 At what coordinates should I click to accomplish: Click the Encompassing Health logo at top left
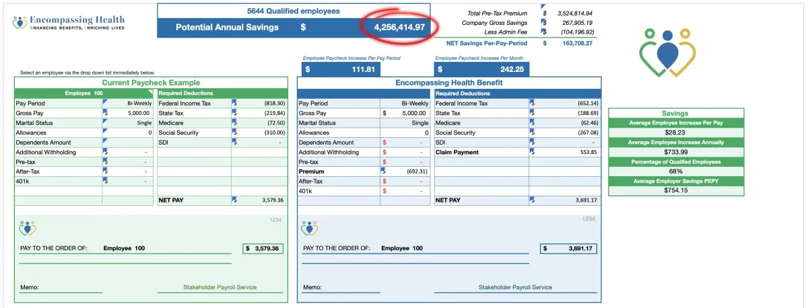[68, 23]
